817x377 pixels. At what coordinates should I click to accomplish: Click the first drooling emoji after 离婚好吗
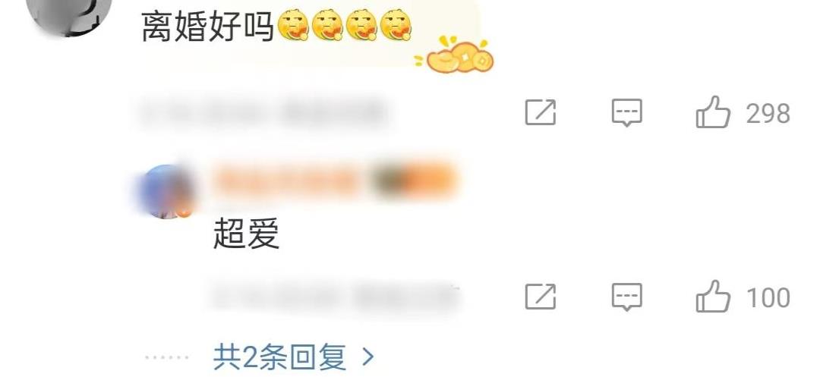click(x=293, y=26)
